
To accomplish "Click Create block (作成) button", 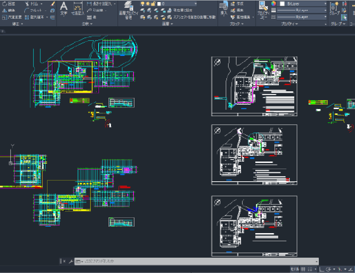I will [237, 3].
